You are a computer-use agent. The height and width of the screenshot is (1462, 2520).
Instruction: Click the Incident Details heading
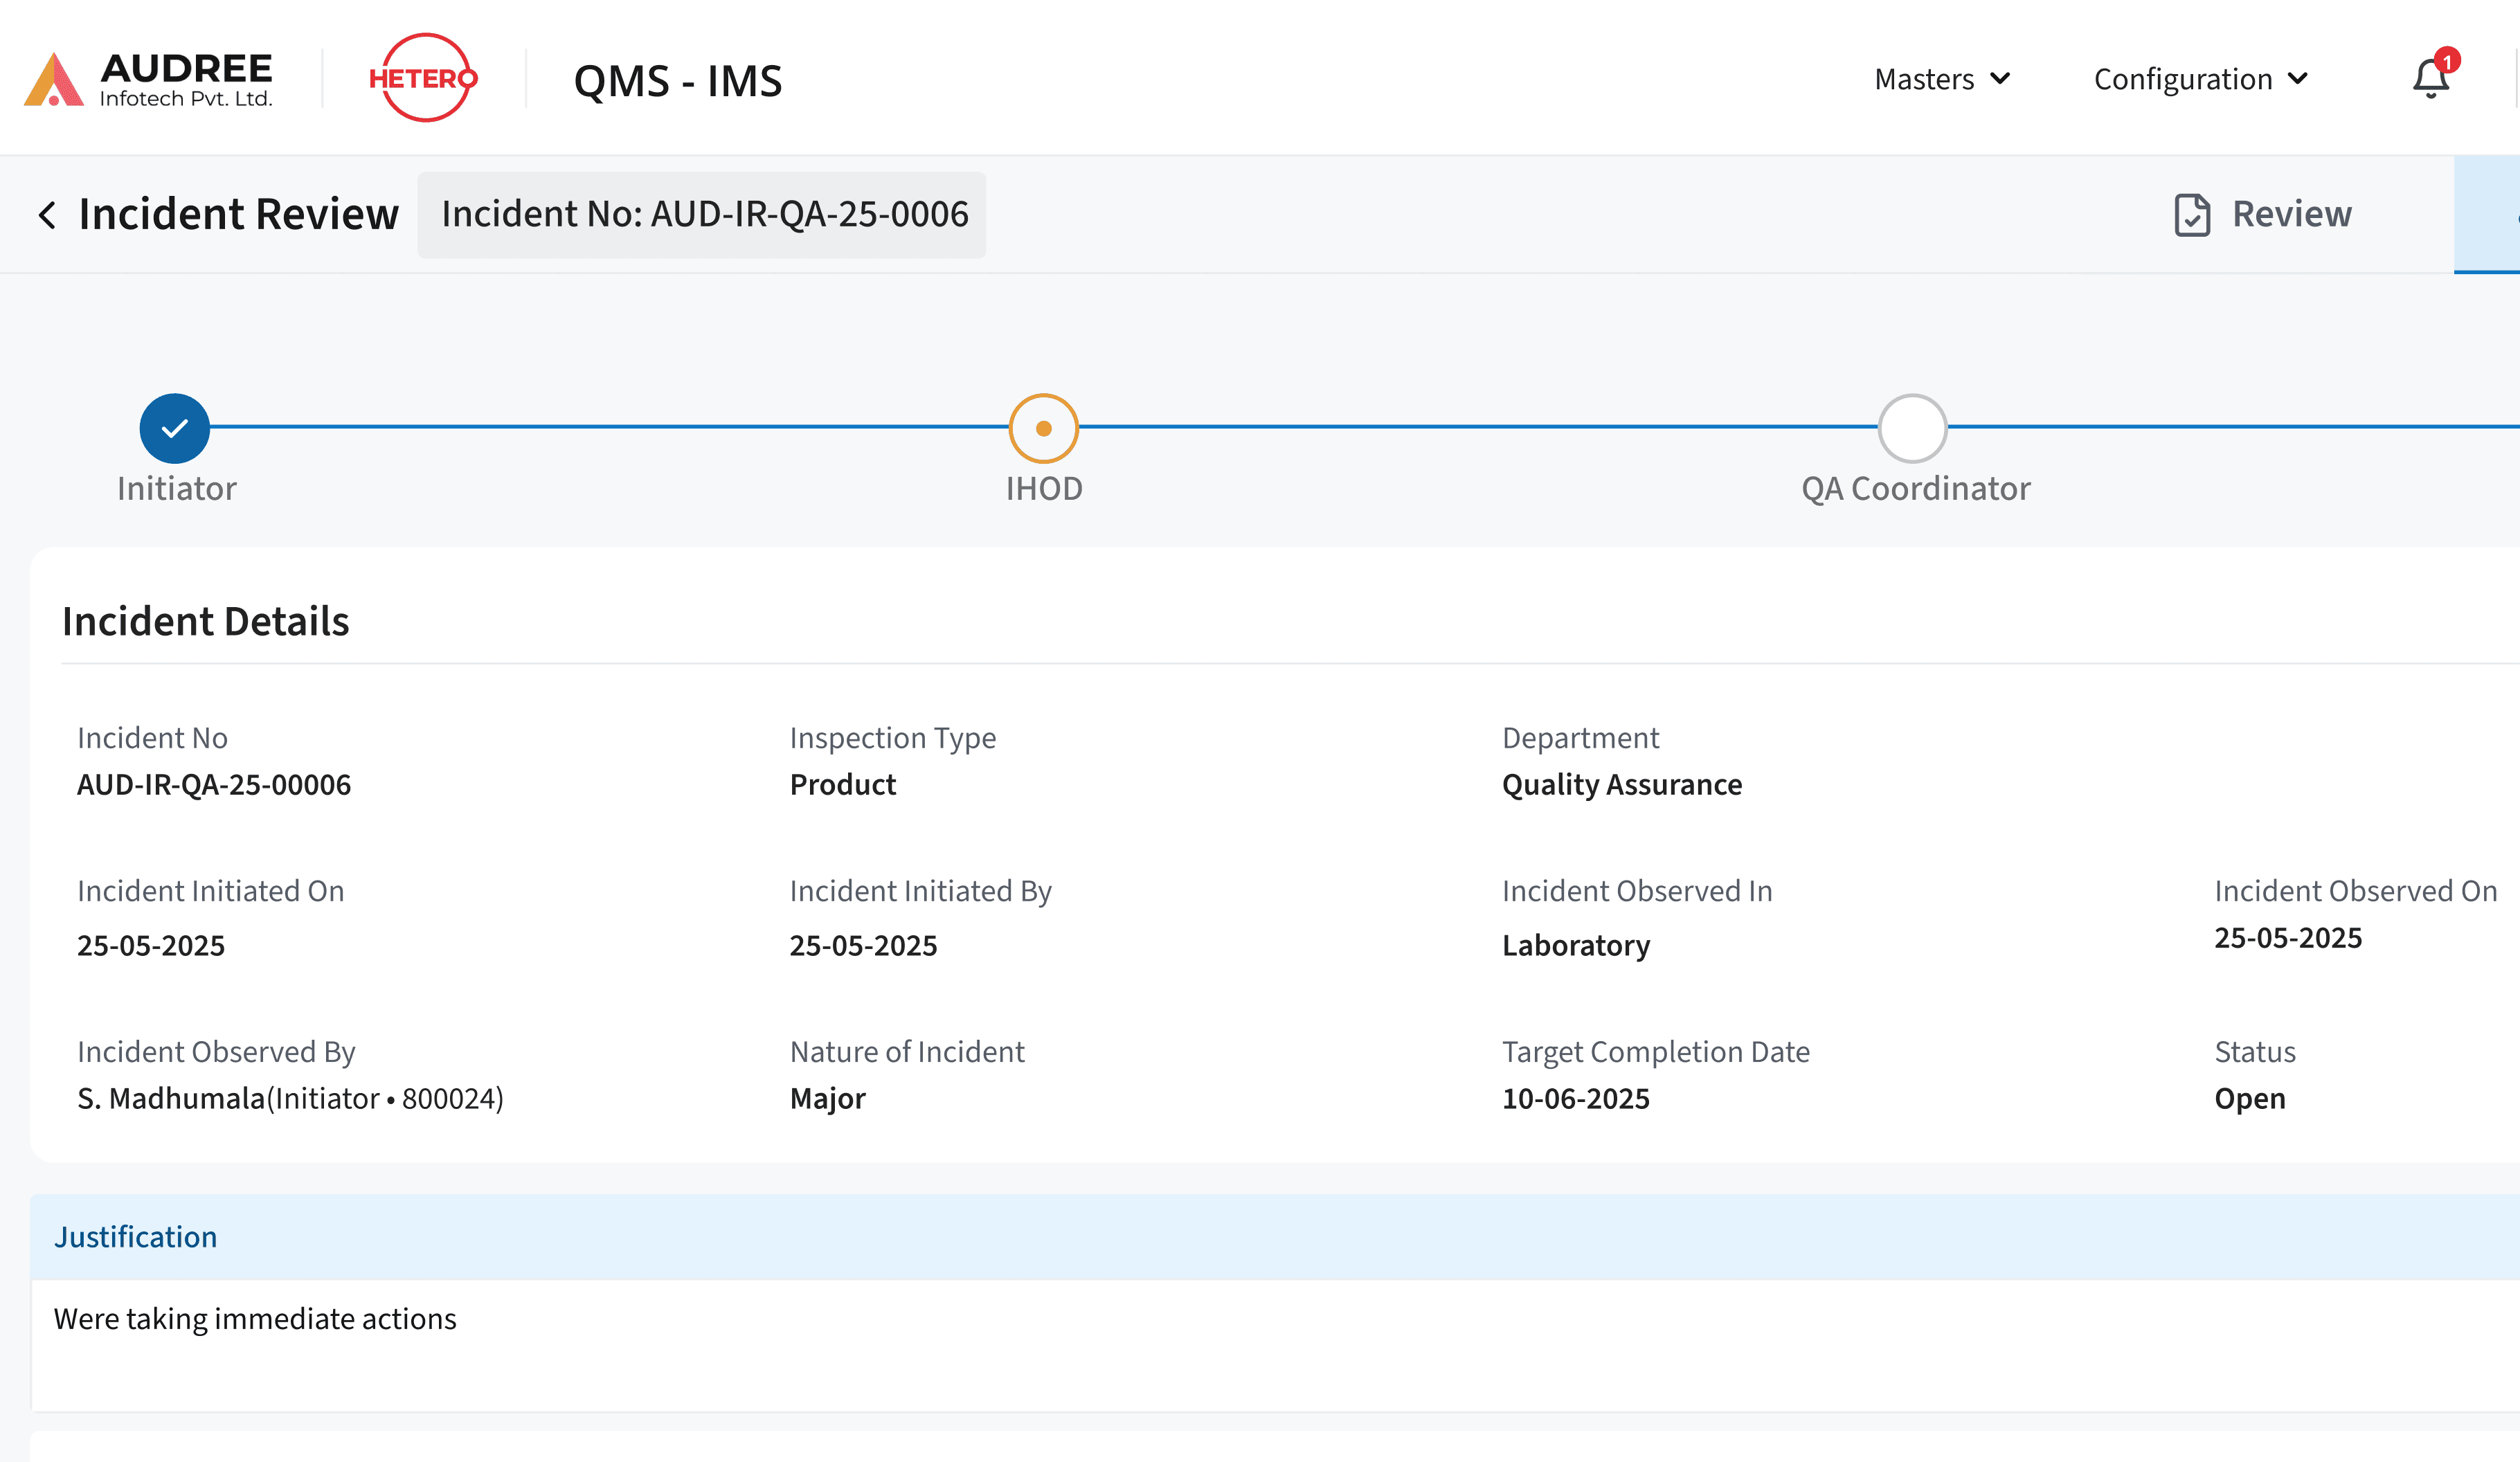[206, 621]
